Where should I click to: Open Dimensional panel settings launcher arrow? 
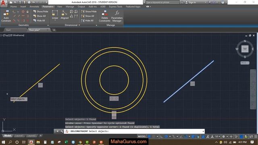click(x=96, y=25)
